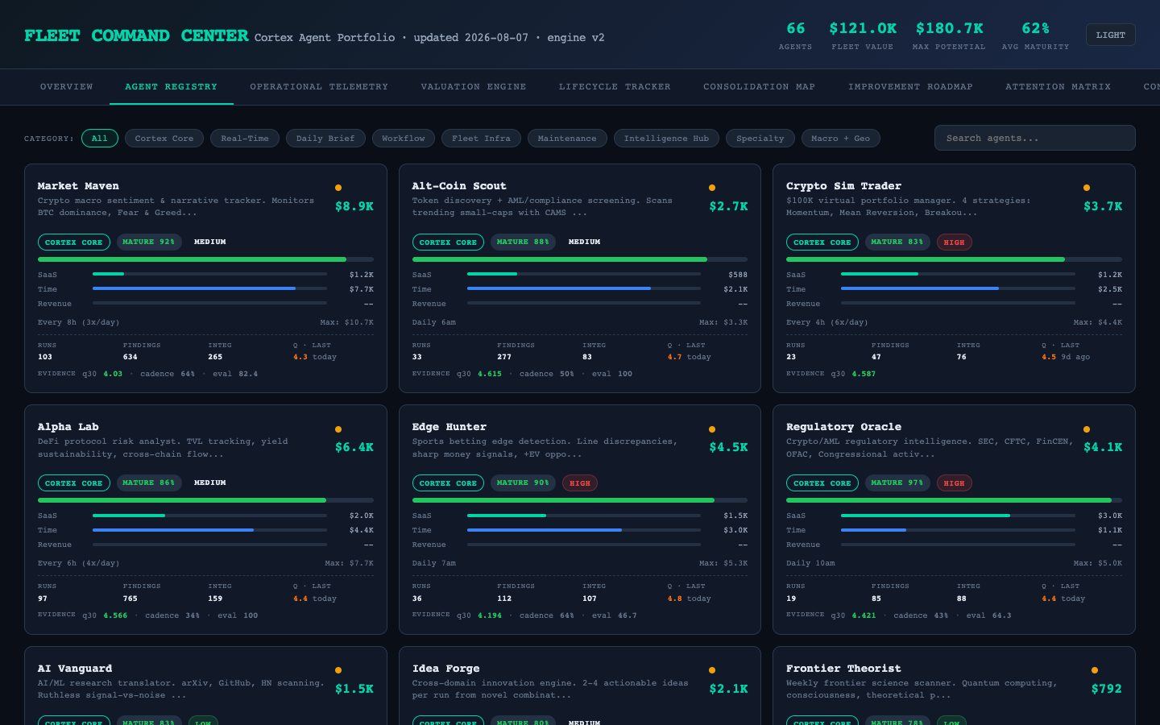Open the Regulatory Oracle card title
The width and height of the screenshot is (1160, 725).
point(843,427)
